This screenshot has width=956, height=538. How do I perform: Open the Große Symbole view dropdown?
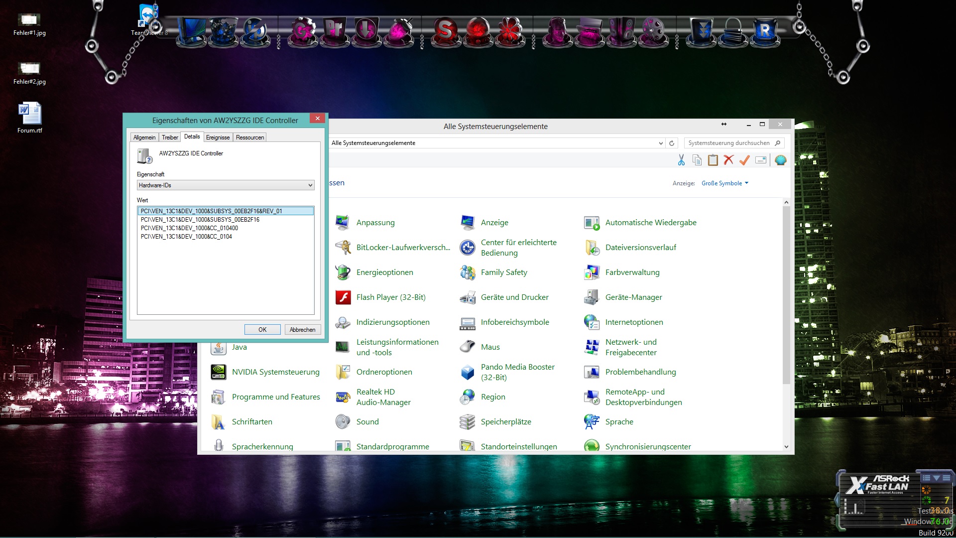coord(724,183)
